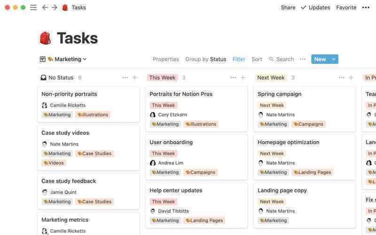The width and height of the screenshot is (376, 235).
Task: Open No Status column options dots
Action: click(125, 78)
